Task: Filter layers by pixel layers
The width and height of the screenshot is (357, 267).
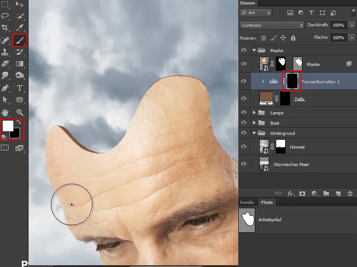Action: [290, 13]
